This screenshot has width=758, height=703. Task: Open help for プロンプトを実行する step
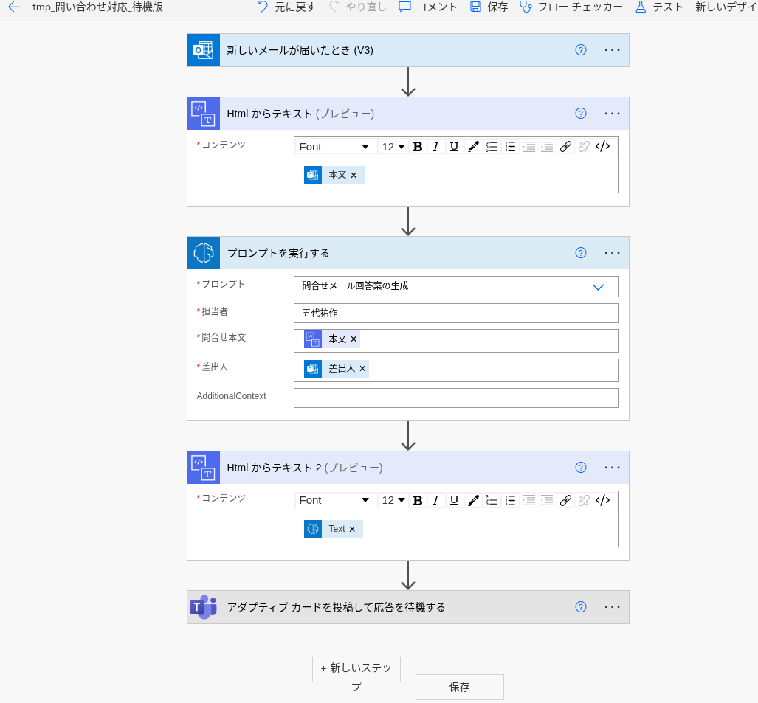tap(581, 253)
